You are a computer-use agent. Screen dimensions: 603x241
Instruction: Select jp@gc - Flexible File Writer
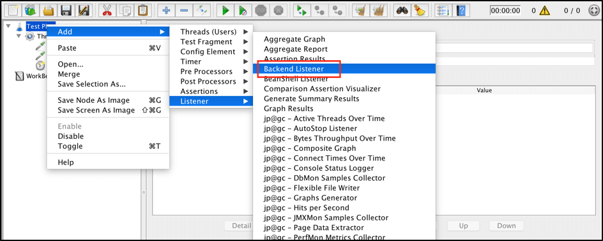point(344,188)
